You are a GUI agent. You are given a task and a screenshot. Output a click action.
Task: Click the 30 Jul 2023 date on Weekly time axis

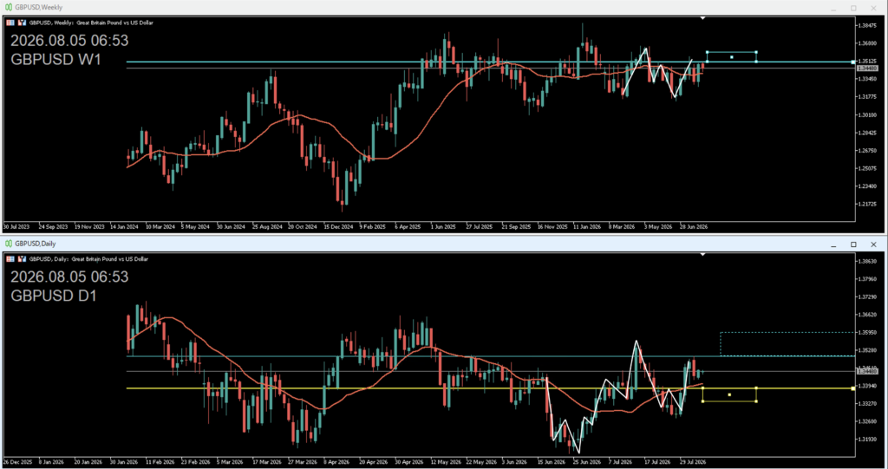pos(16,226)
